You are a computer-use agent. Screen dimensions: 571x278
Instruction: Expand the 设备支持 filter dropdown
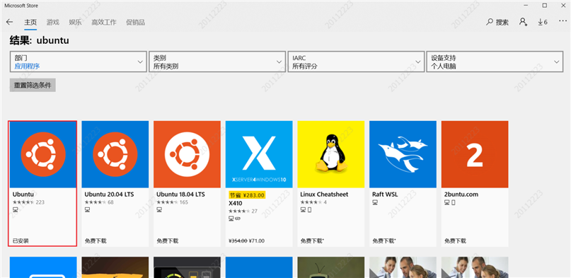click(495, 62)
